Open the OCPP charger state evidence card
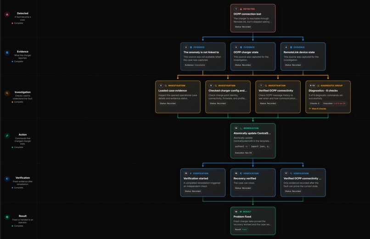The height and width of the screenshot is (239, 370). click(253, 56)
